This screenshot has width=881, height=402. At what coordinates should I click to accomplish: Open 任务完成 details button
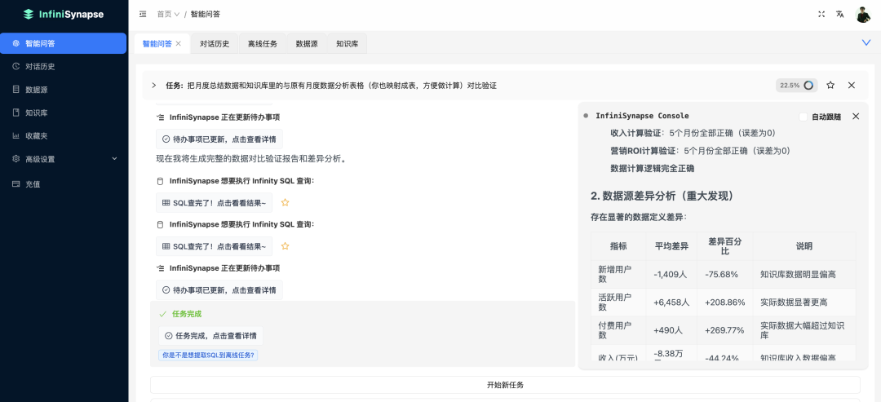coord(210,336)
